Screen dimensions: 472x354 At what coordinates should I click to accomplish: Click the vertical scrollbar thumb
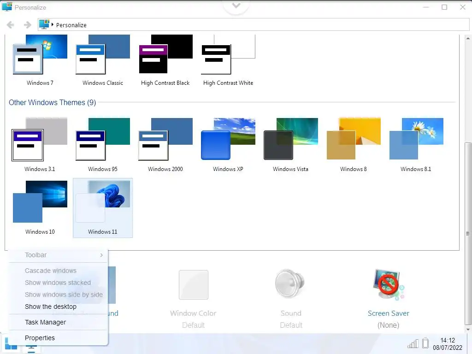[x=468, y=233]
